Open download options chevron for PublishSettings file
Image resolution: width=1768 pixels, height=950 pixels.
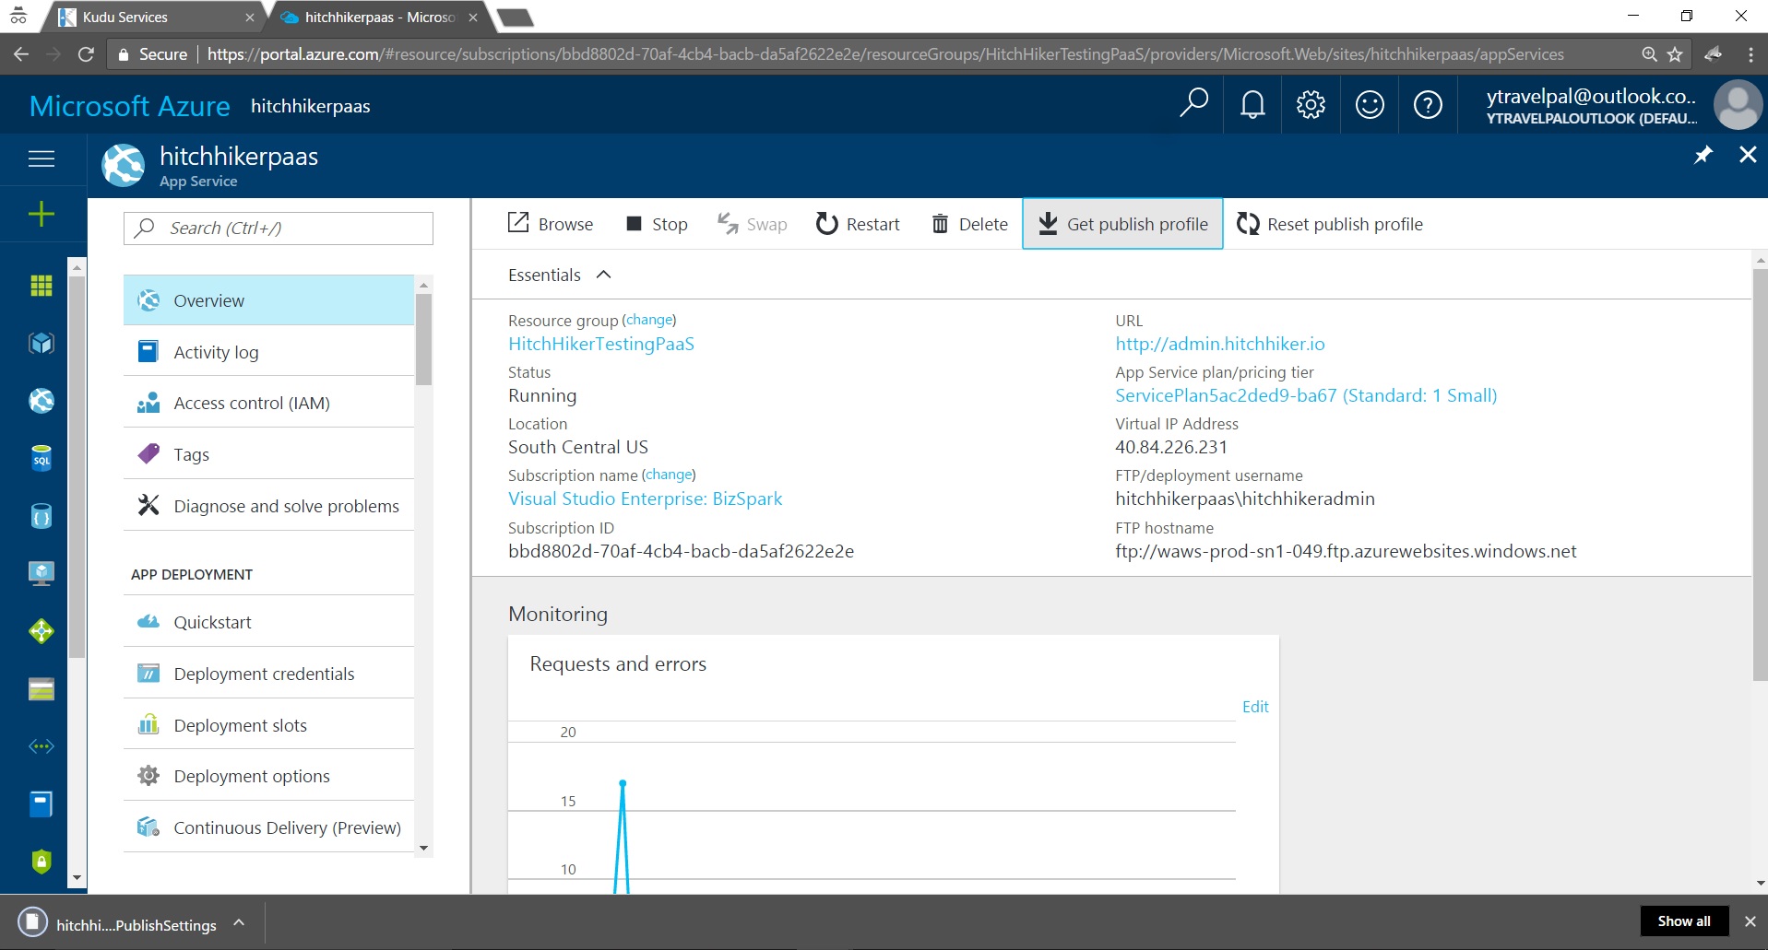click(x=239, y=922)
